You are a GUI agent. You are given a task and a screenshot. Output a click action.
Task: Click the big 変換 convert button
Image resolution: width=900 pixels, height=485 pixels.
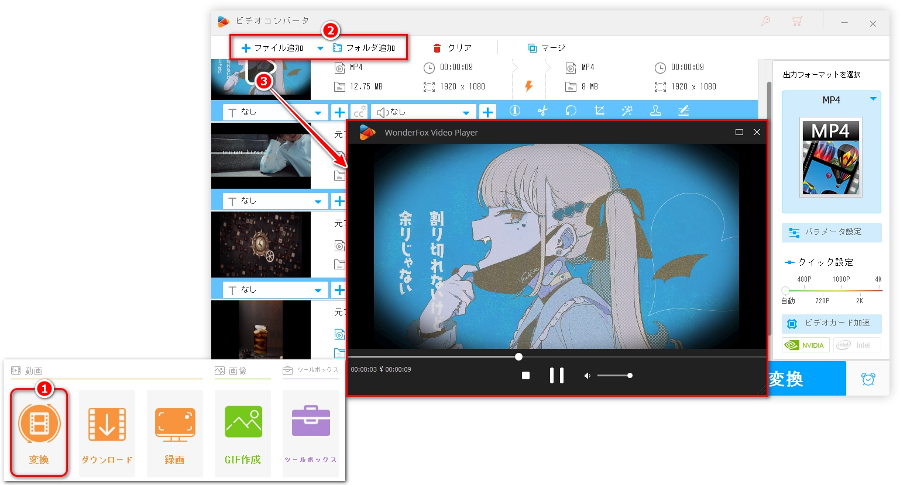click(x=806, y=379)
